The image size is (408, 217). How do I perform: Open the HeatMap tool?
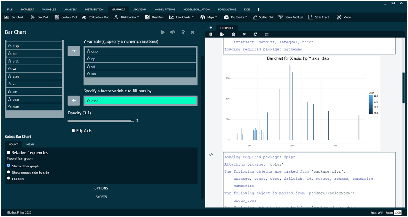[x=154, y=17]
